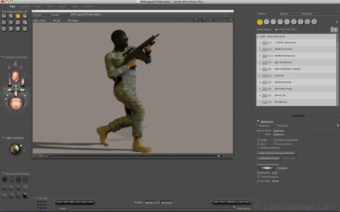Open the Lights library category
This screenshot has height=212, width=340.
pos(301,22)
